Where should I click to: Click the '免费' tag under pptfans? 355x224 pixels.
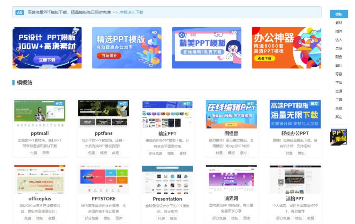pos(92,153)
